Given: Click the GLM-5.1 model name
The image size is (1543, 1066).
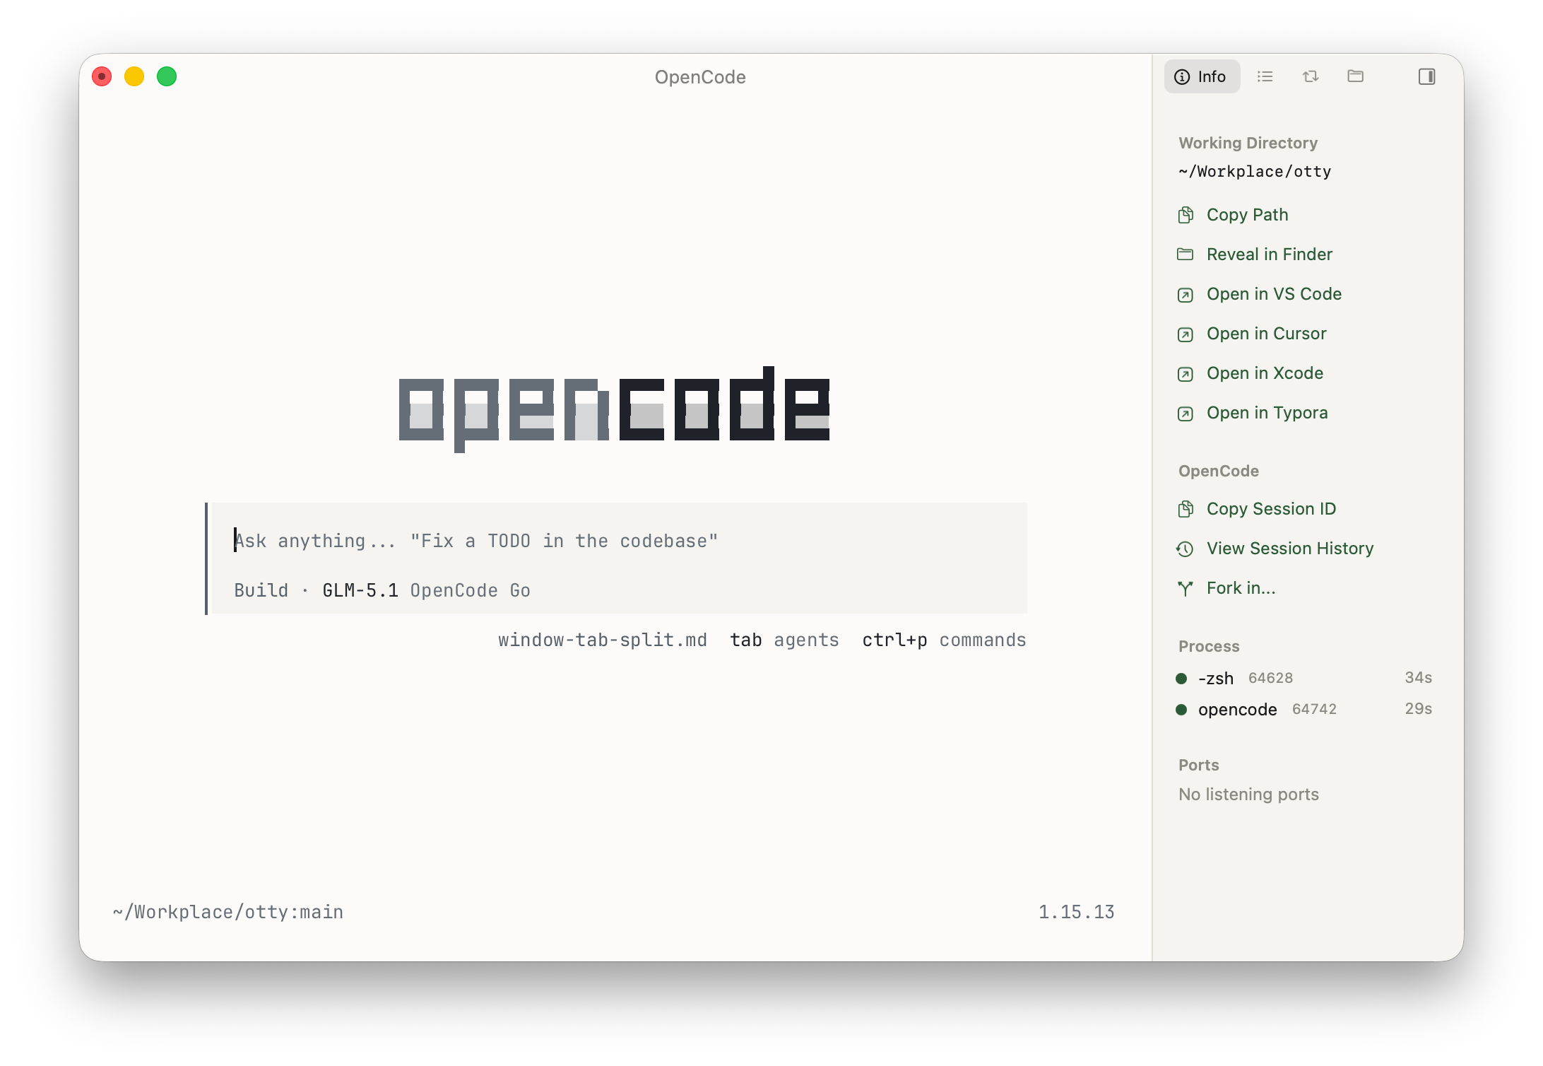Looking at the screenshot, I should pyautogui.click(x=360, y=591).
